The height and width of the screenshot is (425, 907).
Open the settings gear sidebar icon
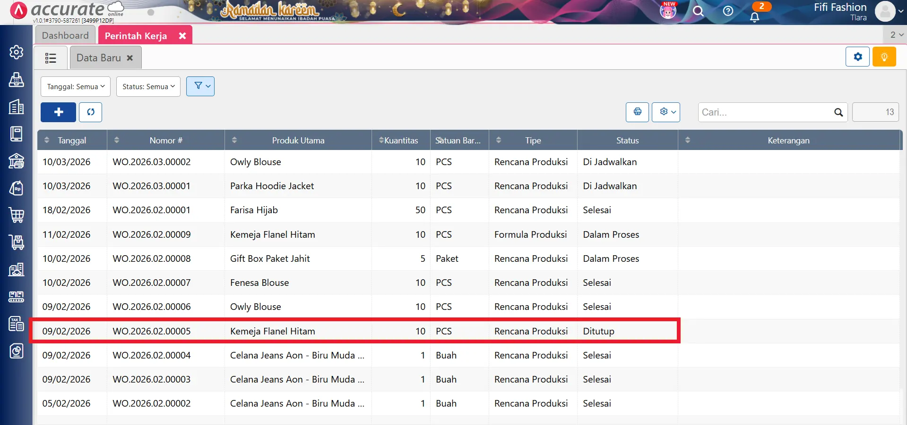pos(17,52)
